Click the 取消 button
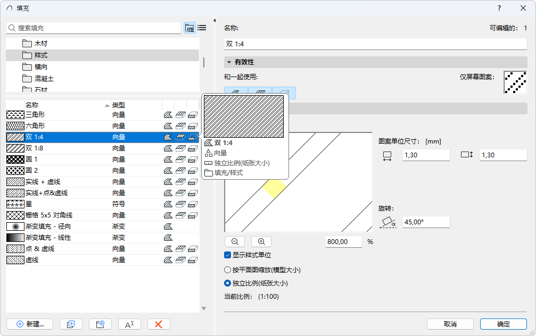The width and height of the screenshot is (536, 336). 450,324
